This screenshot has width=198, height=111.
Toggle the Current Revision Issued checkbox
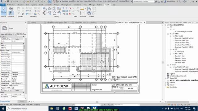point(13,59)
